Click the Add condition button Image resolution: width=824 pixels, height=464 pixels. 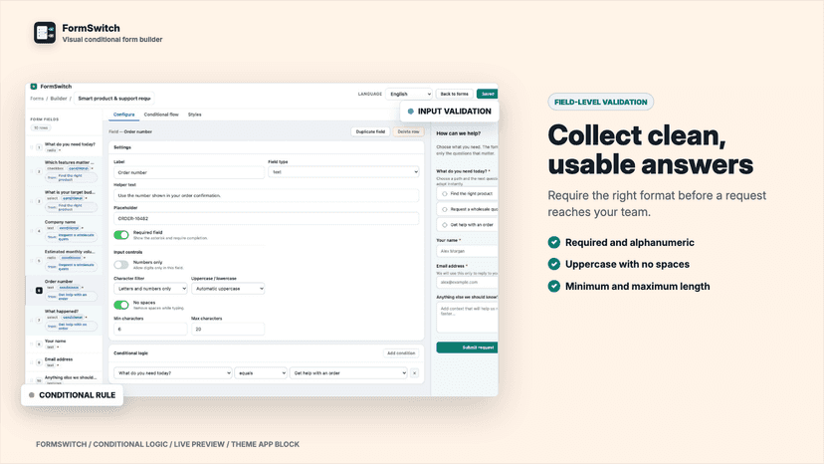point(401,353)
